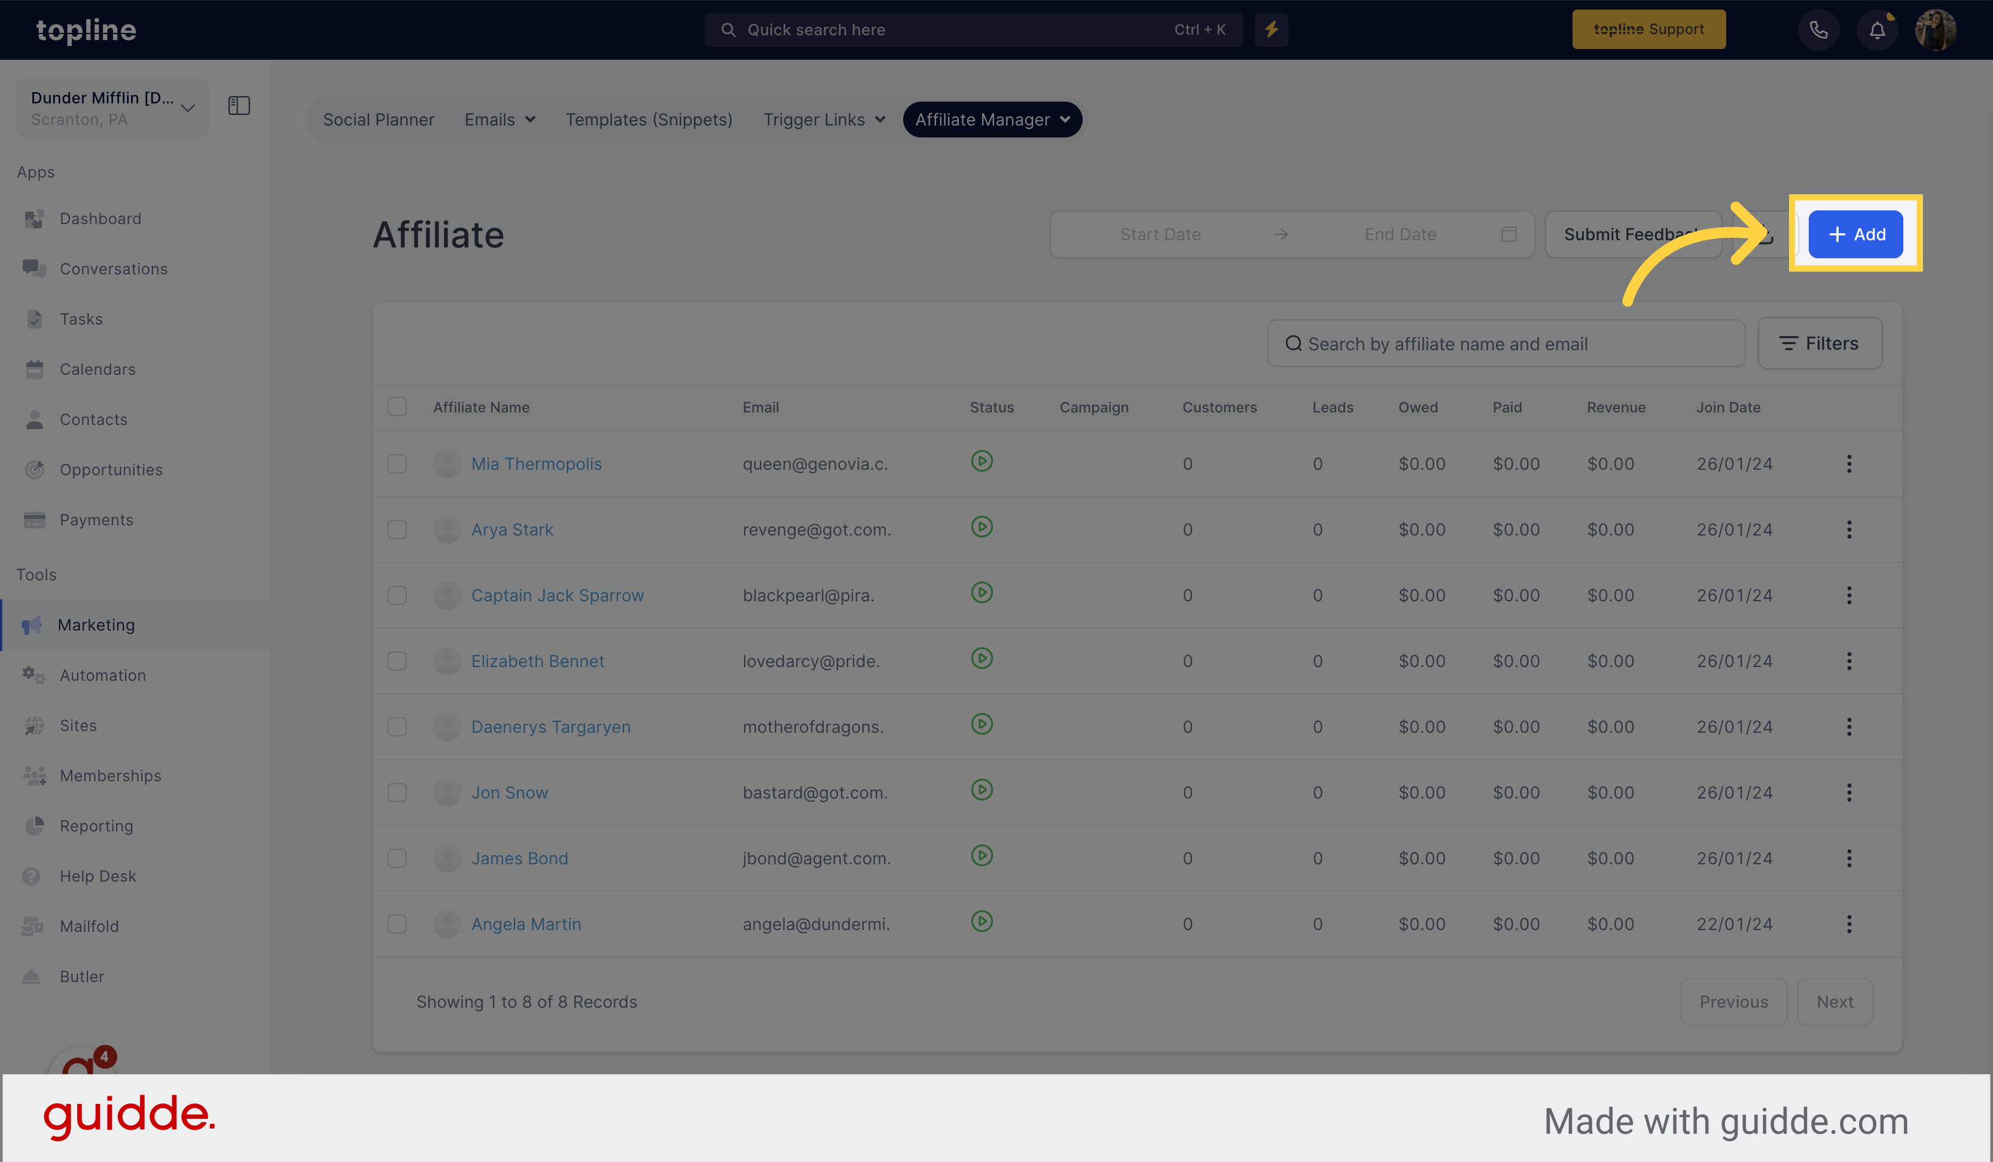Tick the checkbox for Arya Stark

pos(397,530)
